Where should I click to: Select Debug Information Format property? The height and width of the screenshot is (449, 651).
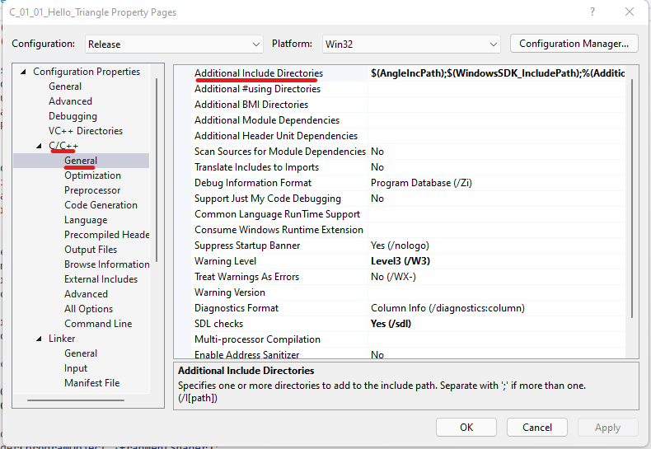(x=253, y=183)
